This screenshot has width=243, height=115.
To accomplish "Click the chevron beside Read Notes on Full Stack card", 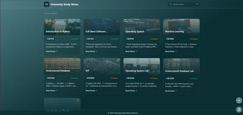I will pyautogui.click(x=97, y=51).
